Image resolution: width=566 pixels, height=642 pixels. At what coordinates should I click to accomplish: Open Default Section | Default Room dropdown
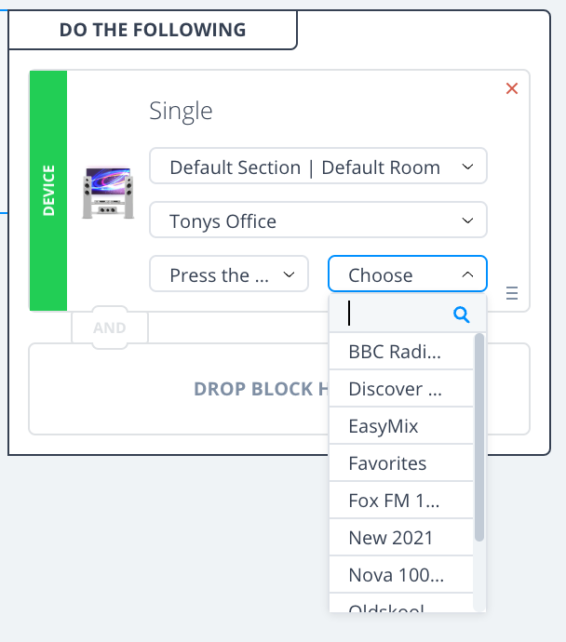[x=317, y=167]
